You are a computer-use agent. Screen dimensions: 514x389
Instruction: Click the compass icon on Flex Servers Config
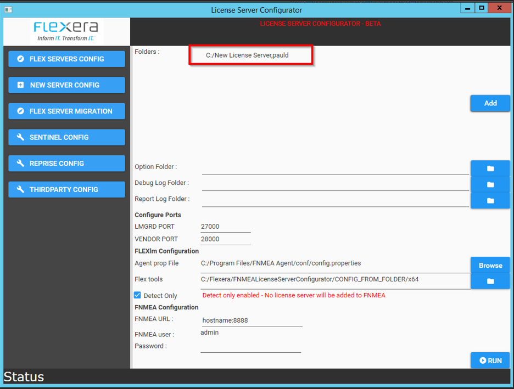pyautogui.click(x=20, y=59)
